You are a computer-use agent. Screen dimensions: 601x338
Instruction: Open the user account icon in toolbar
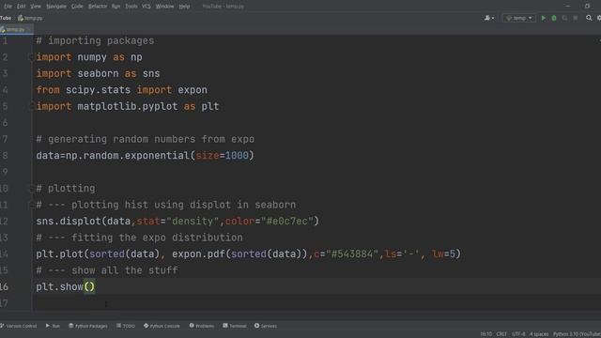point(489,18)
